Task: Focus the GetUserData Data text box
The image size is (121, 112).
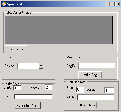Action: click(96, 97)
